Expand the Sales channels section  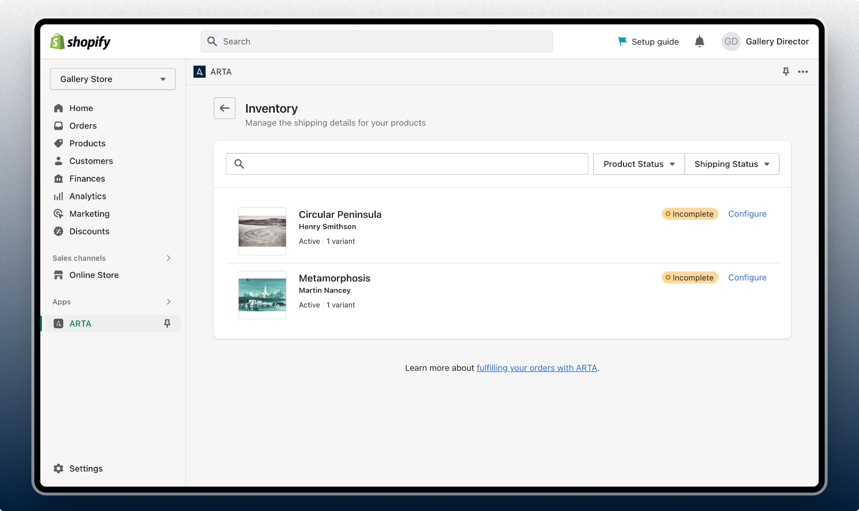169,258
